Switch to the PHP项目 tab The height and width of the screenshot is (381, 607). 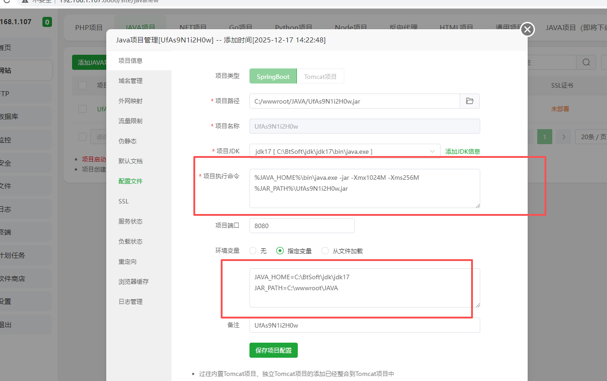88,27
